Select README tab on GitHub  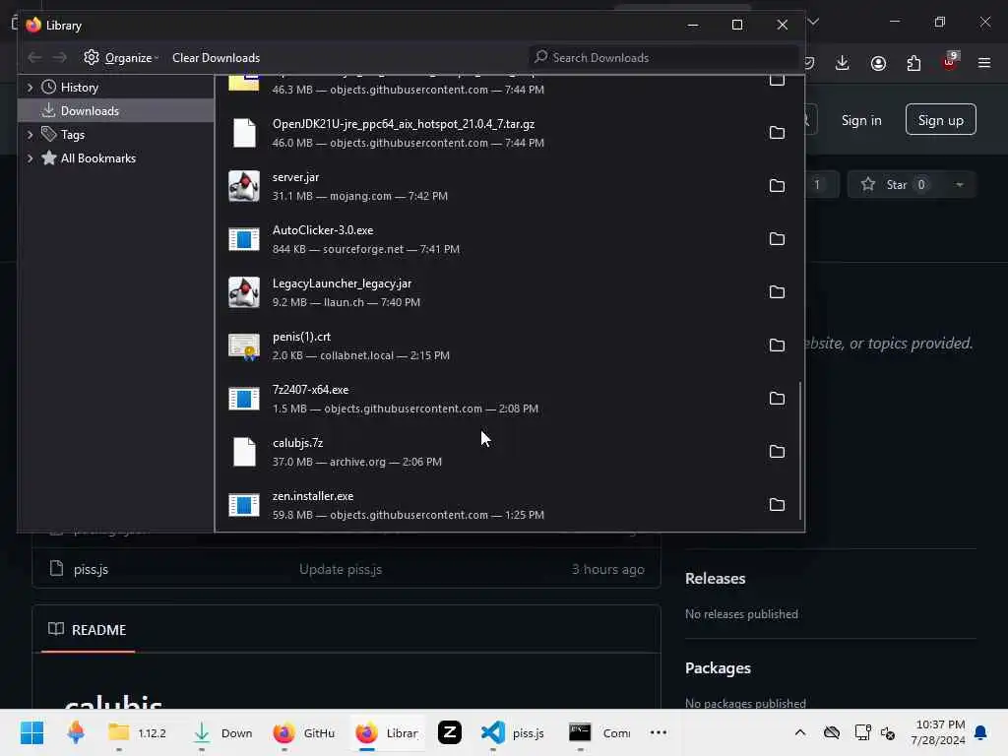tap(88, 630)
